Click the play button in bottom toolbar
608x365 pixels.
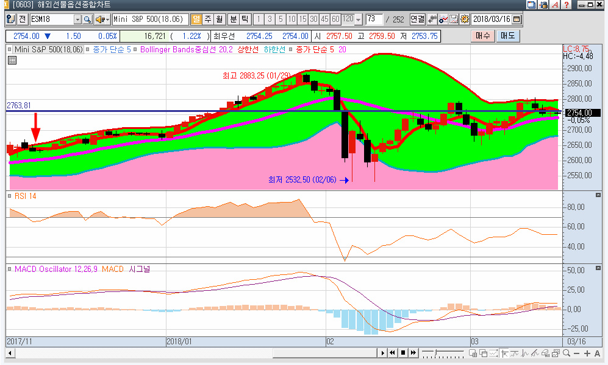pos(383,353)
